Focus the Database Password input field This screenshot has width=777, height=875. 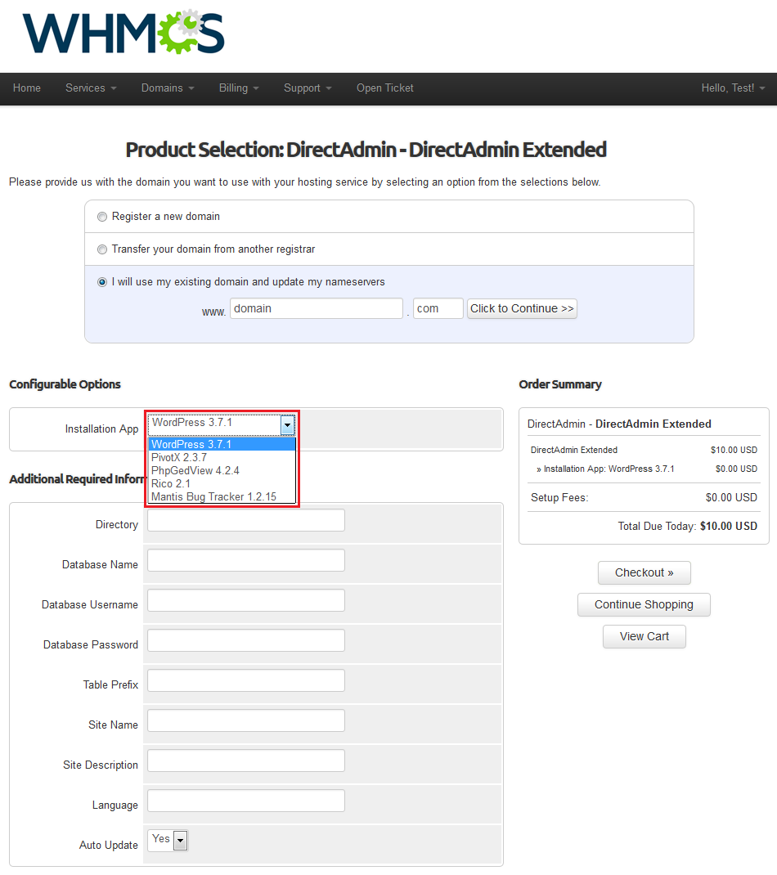[x=246, y=640]
